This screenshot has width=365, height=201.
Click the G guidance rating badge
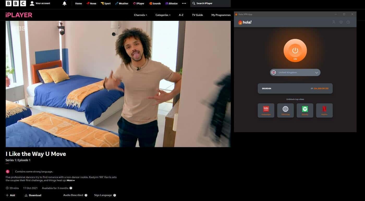[8, 172]
